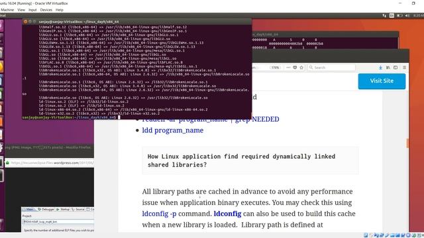Select Main tab in Eclipse image
The width and height of the screenshot is (424, 238).
[28, 210]
